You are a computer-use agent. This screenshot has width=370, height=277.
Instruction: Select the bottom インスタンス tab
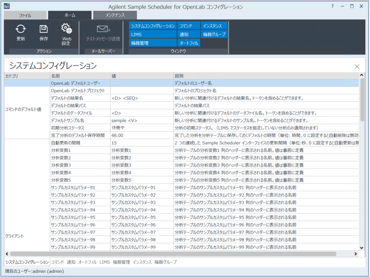click(x=142, y=262)
